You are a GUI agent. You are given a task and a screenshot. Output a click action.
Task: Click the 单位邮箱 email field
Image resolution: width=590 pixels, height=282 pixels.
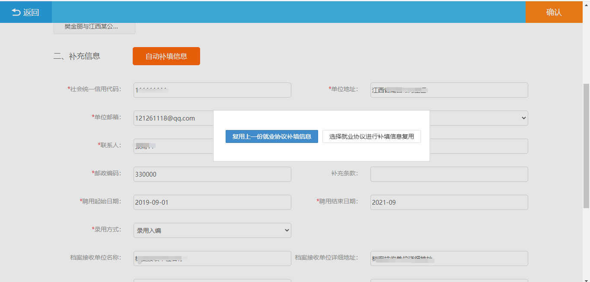pos(173,118)
